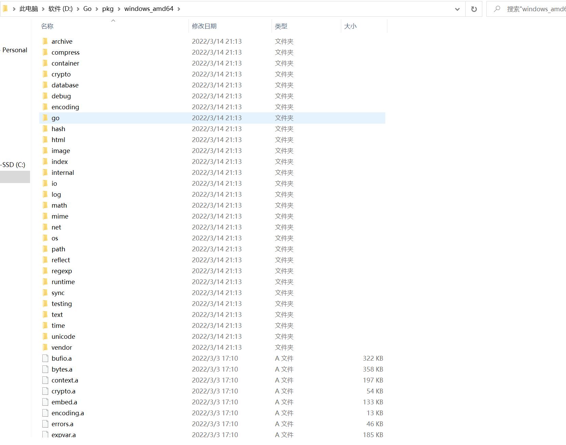Expand the chevron after 软件 (D:) in the path
566x445 pixels.
[78, 9]
